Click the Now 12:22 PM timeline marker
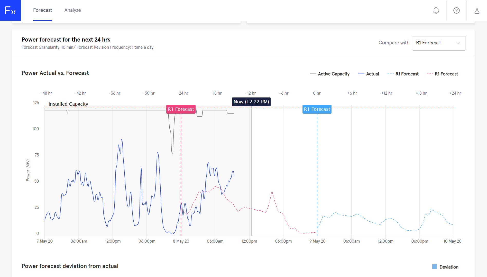 [251, 102]
